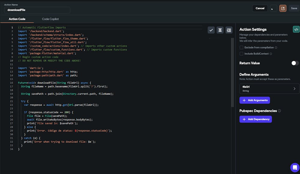Click info icon next to Exclude from compilation

pos(276,48)
